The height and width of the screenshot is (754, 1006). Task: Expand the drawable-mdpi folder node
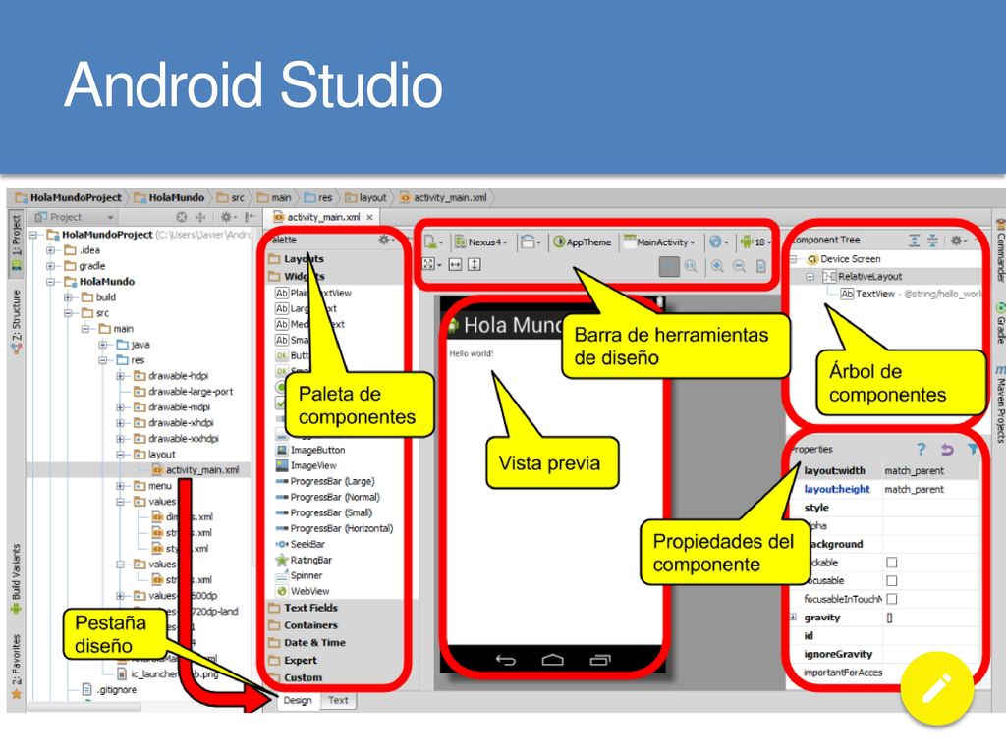pyautogui.click(x=120, y=407)
